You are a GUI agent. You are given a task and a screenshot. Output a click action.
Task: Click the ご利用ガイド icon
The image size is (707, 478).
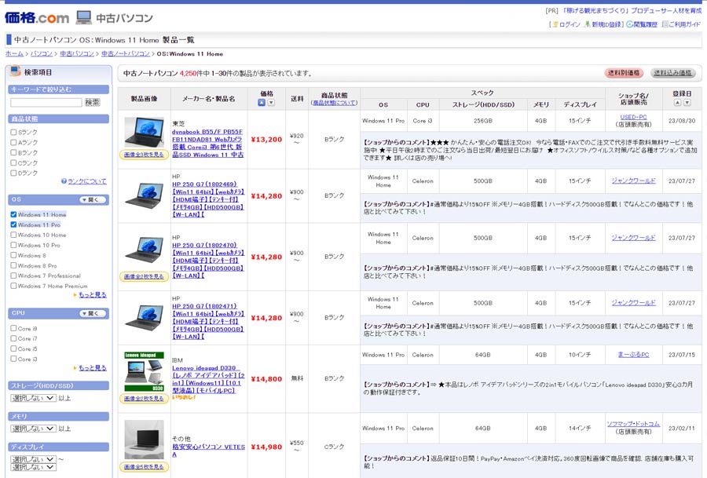coord(665,24)
